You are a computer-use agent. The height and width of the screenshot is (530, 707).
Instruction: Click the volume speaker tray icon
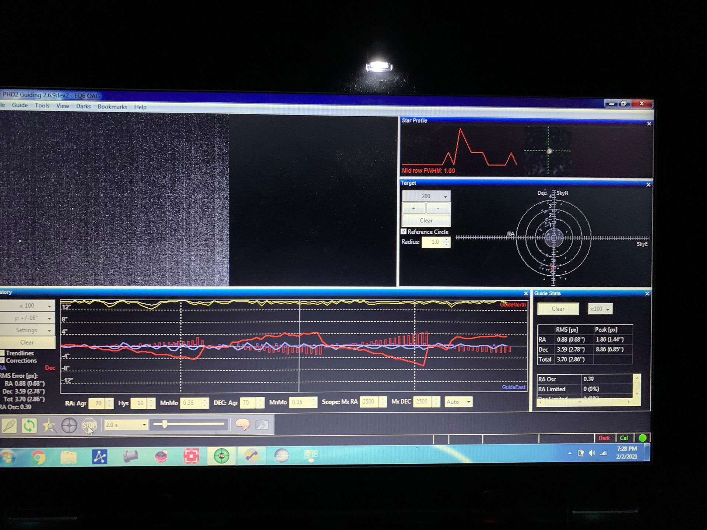[x=592, y=453]
